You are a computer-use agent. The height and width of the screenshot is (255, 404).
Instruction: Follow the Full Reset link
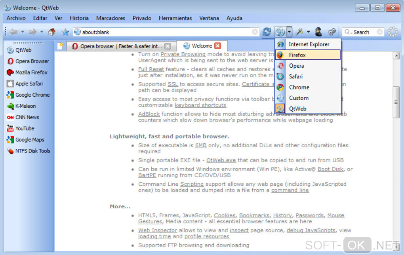151,69
